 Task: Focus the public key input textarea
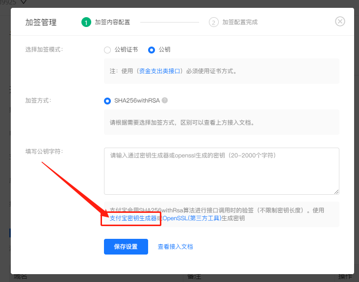[221, 171]
